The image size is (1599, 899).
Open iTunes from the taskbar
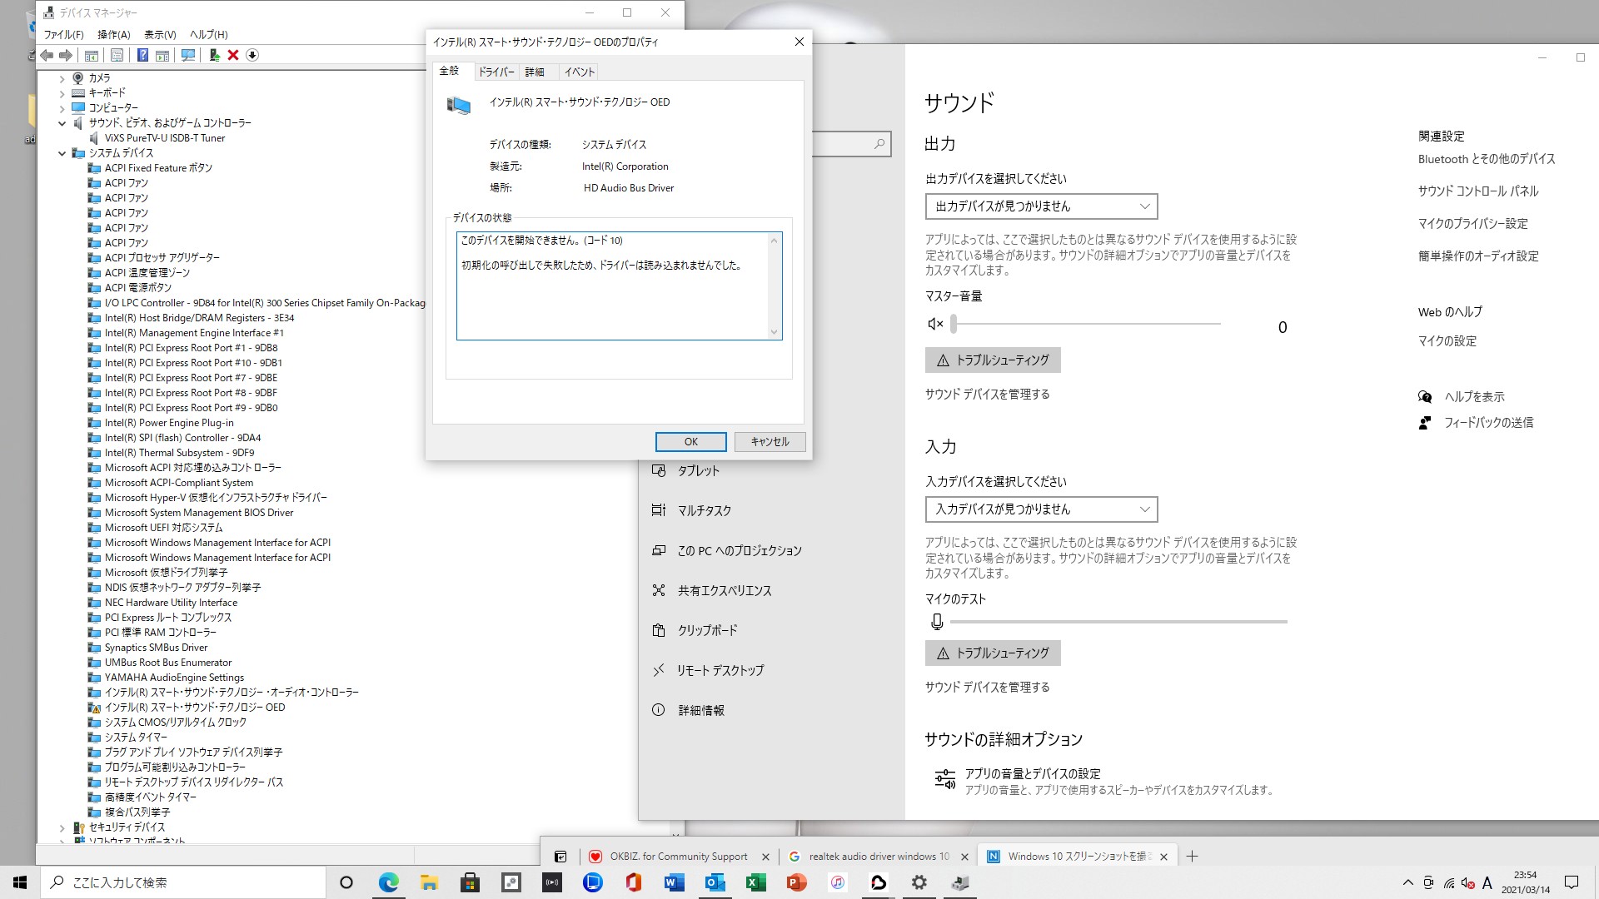[x=837, y=882]
